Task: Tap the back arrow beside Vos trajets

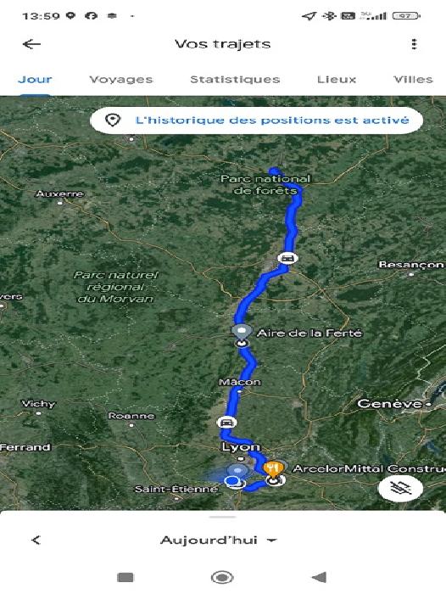Action: tap(31, 44)
